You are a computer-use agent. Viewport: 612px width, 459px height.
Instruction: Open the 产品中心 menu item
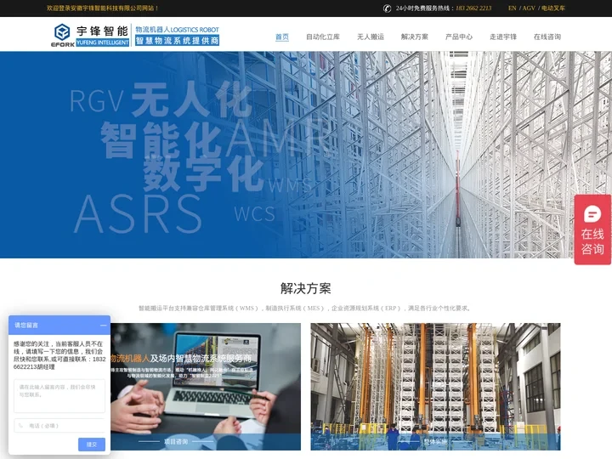[459, 37]
